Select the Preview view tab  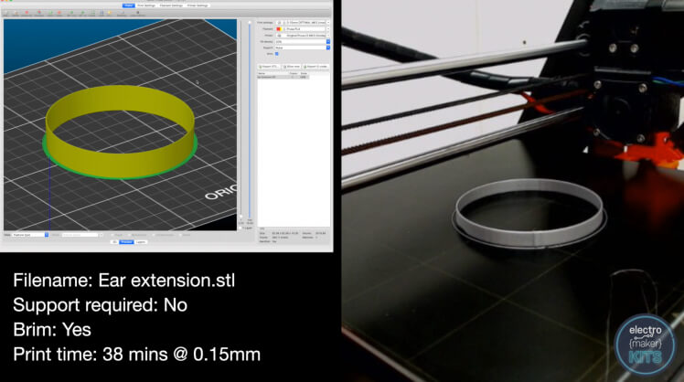[126, 242]
